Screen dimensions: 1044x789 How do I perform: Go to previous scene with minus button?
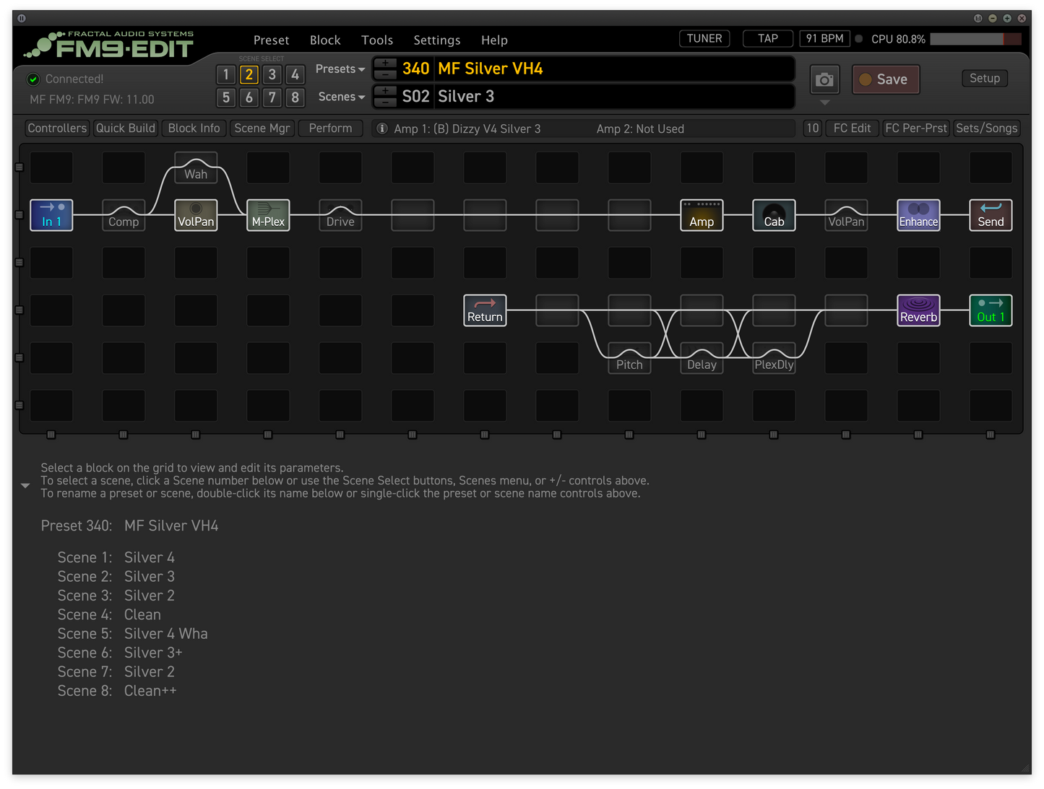tap(385, 101)
